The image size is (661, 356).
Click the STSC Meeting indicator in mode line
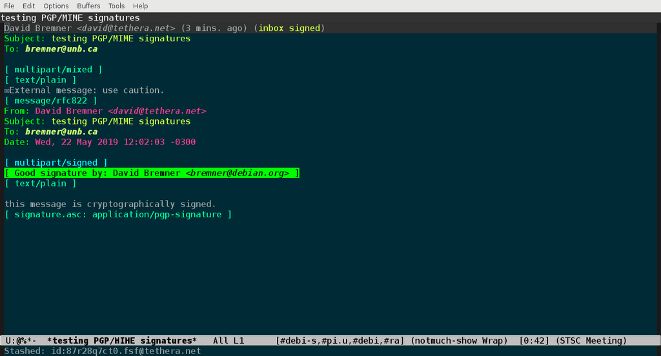tap(591, 341)
